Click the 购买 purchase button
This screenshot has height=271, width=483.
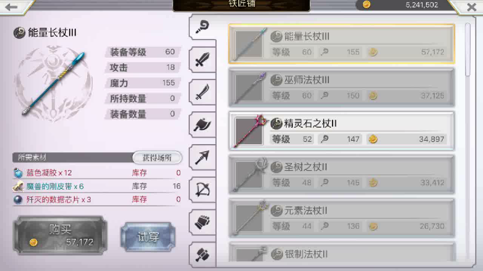coord(60,235)
